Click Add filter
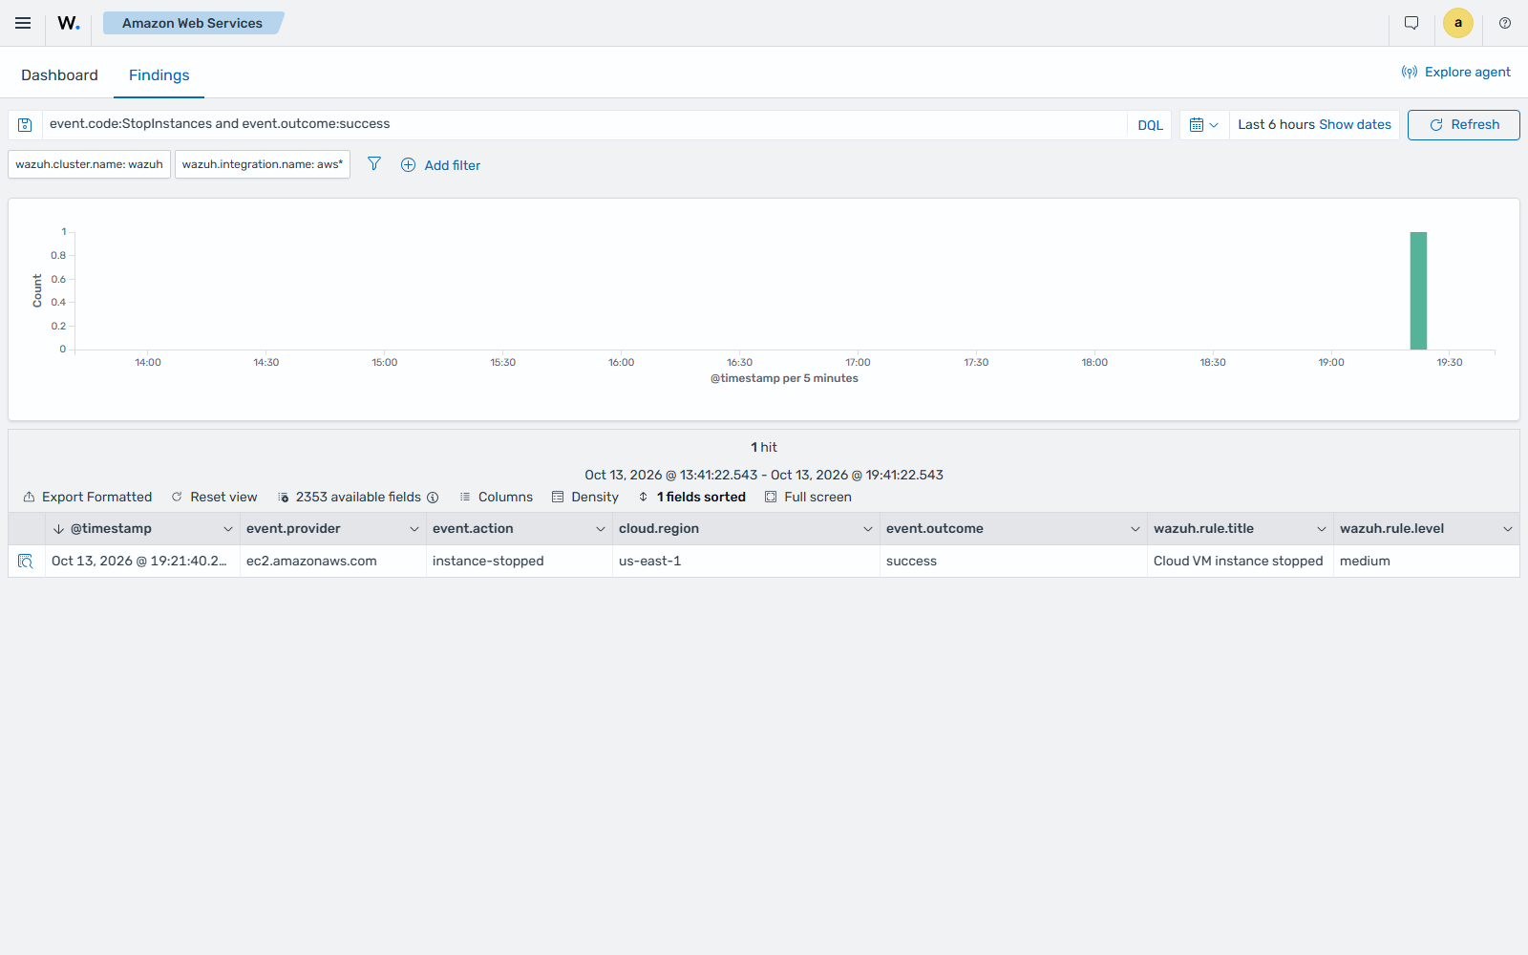Screen dimensions: 1528x955 [440, 165]
